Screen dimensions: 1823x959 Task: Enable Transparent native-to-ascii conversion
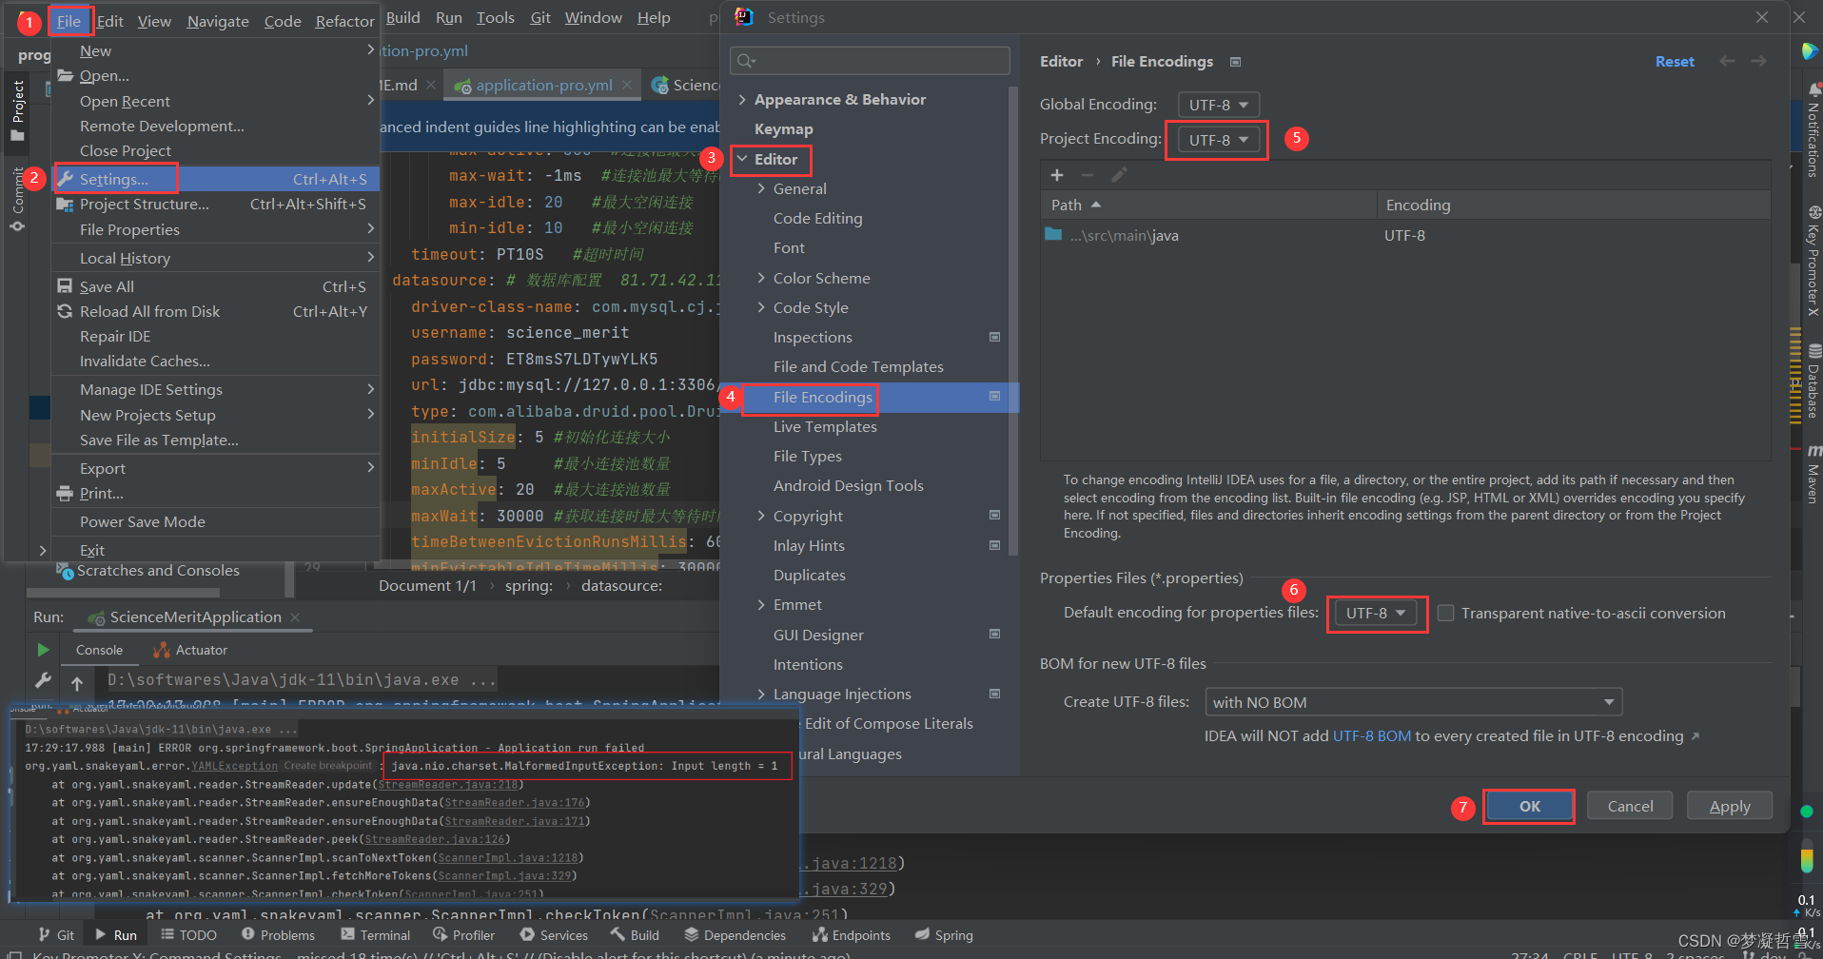click(1445, 613)
